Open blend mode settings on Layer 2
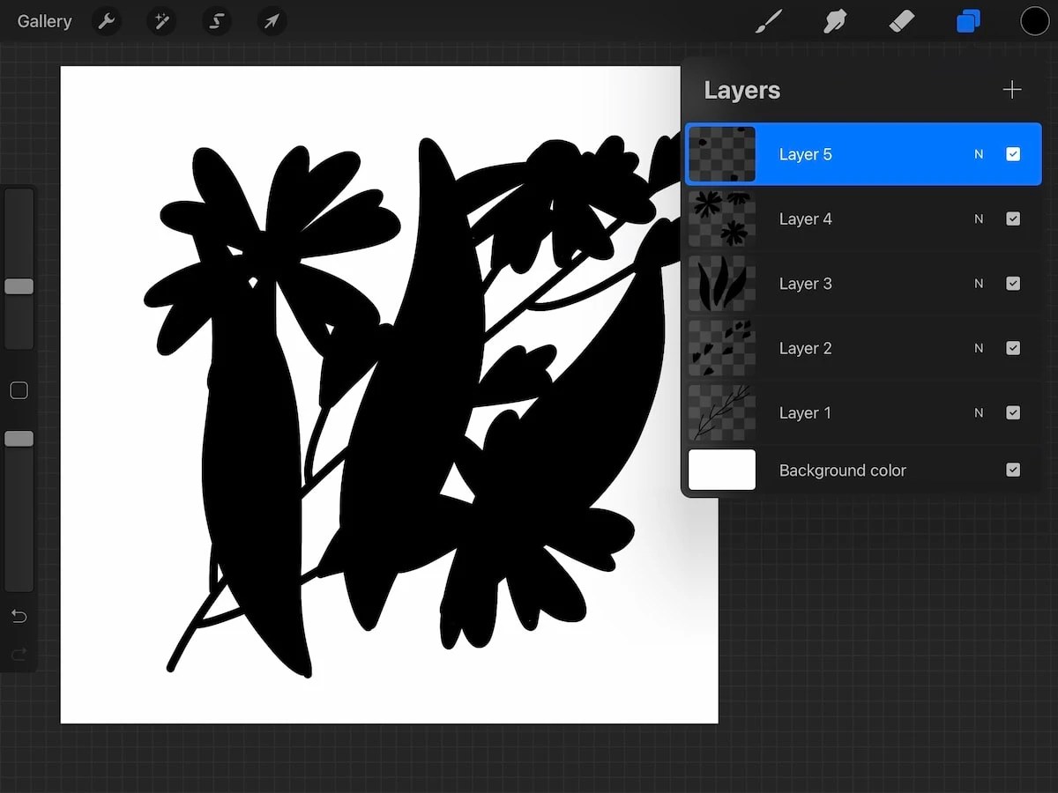The image size is (1058, 793). pos(978,348)
